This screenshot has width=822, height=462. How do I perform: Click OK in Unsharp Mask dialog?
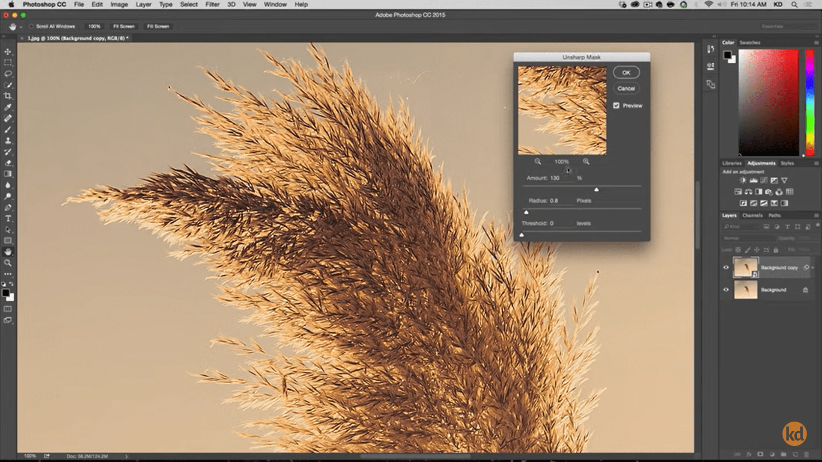(626, 73)
